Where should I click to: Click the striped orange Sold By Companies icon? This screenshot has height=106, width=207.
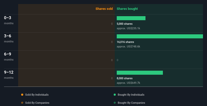(x=22, y=103)
